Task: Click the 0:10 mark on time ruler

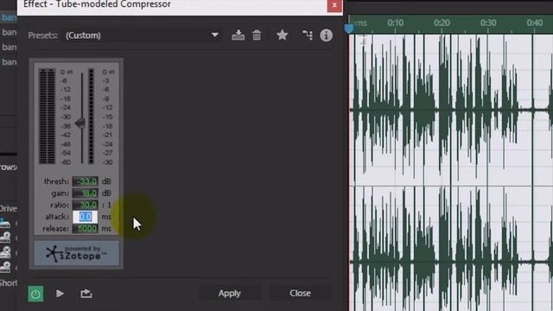Action: coord(396,23)
